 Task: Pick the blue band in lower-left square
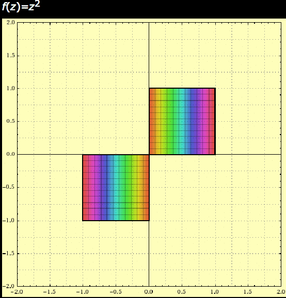tap(104, 188)
